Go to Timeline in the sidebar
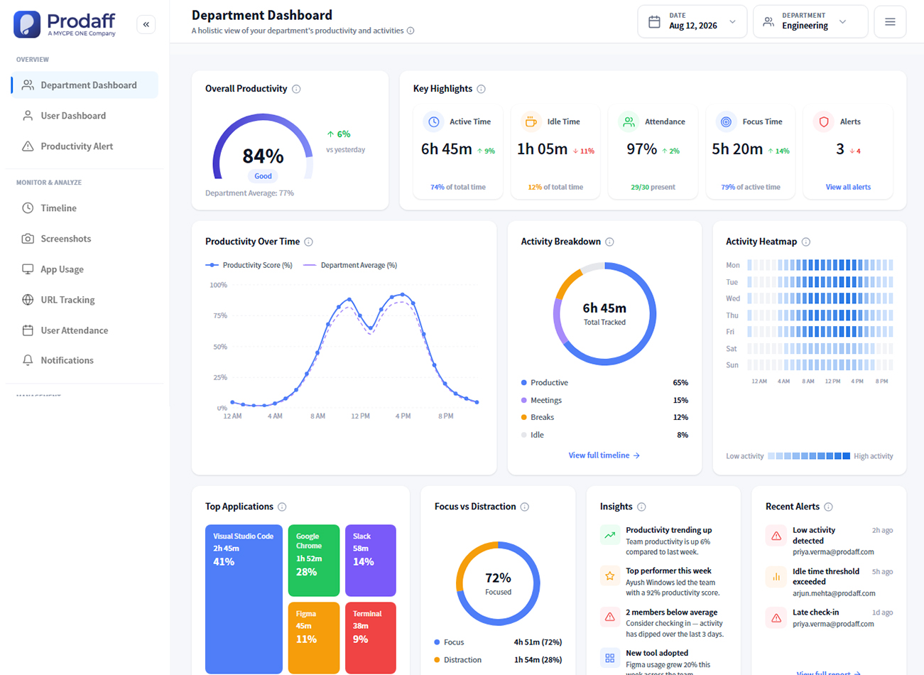 pos(85,208)
